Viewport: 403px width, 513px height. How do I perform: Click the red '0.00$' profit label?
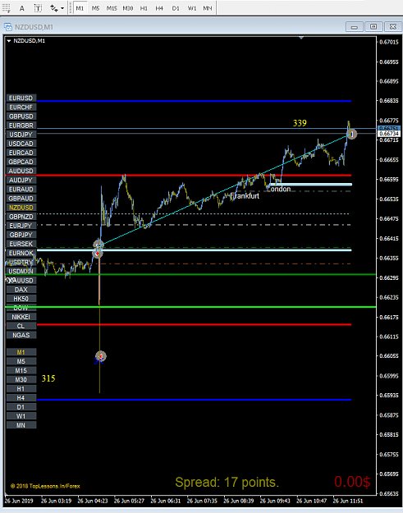352,482
